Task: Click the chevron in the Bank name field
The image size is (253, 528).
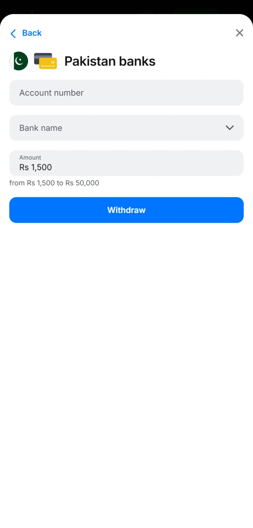Action: click(x=230, y=128)
